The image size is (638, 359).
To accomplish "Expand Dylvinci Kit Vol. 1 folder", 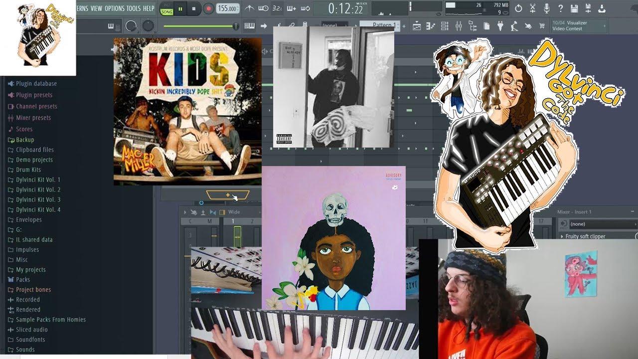I will click(38, 179).
